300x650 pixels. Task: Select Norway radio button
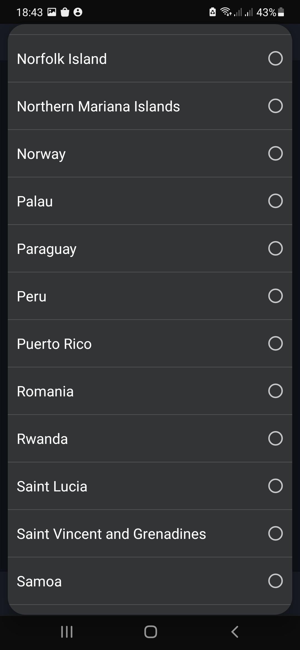[x=275, y=153]
